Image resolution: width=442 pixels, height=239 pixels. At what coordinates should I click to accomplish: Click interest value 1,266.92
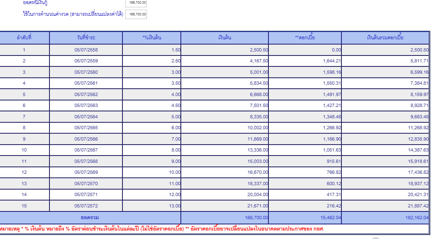[x=332, y=128]
